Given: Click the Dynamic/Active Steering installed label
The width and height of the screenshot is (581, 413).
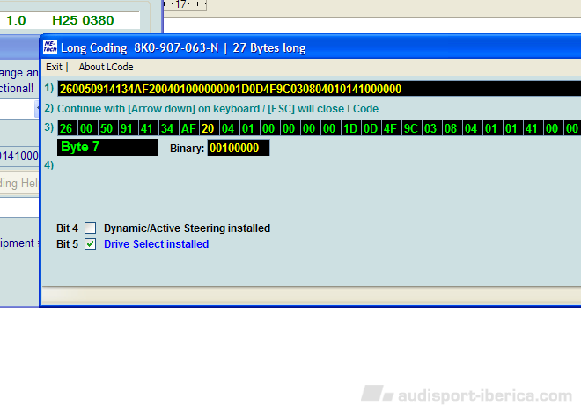Looking at the screenshot, I should click(x=187, y=228).
